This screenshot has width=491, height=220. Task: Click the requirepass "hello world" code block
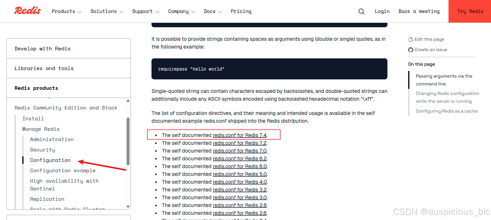[269, 69]
